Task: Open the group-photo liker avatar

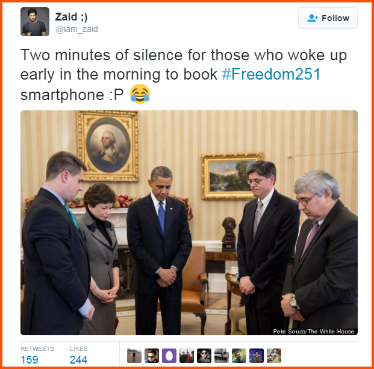Action: pos(187,356)
